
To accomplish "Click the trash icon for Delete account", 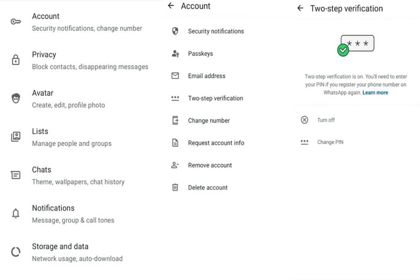I will (x=175, y=187).
